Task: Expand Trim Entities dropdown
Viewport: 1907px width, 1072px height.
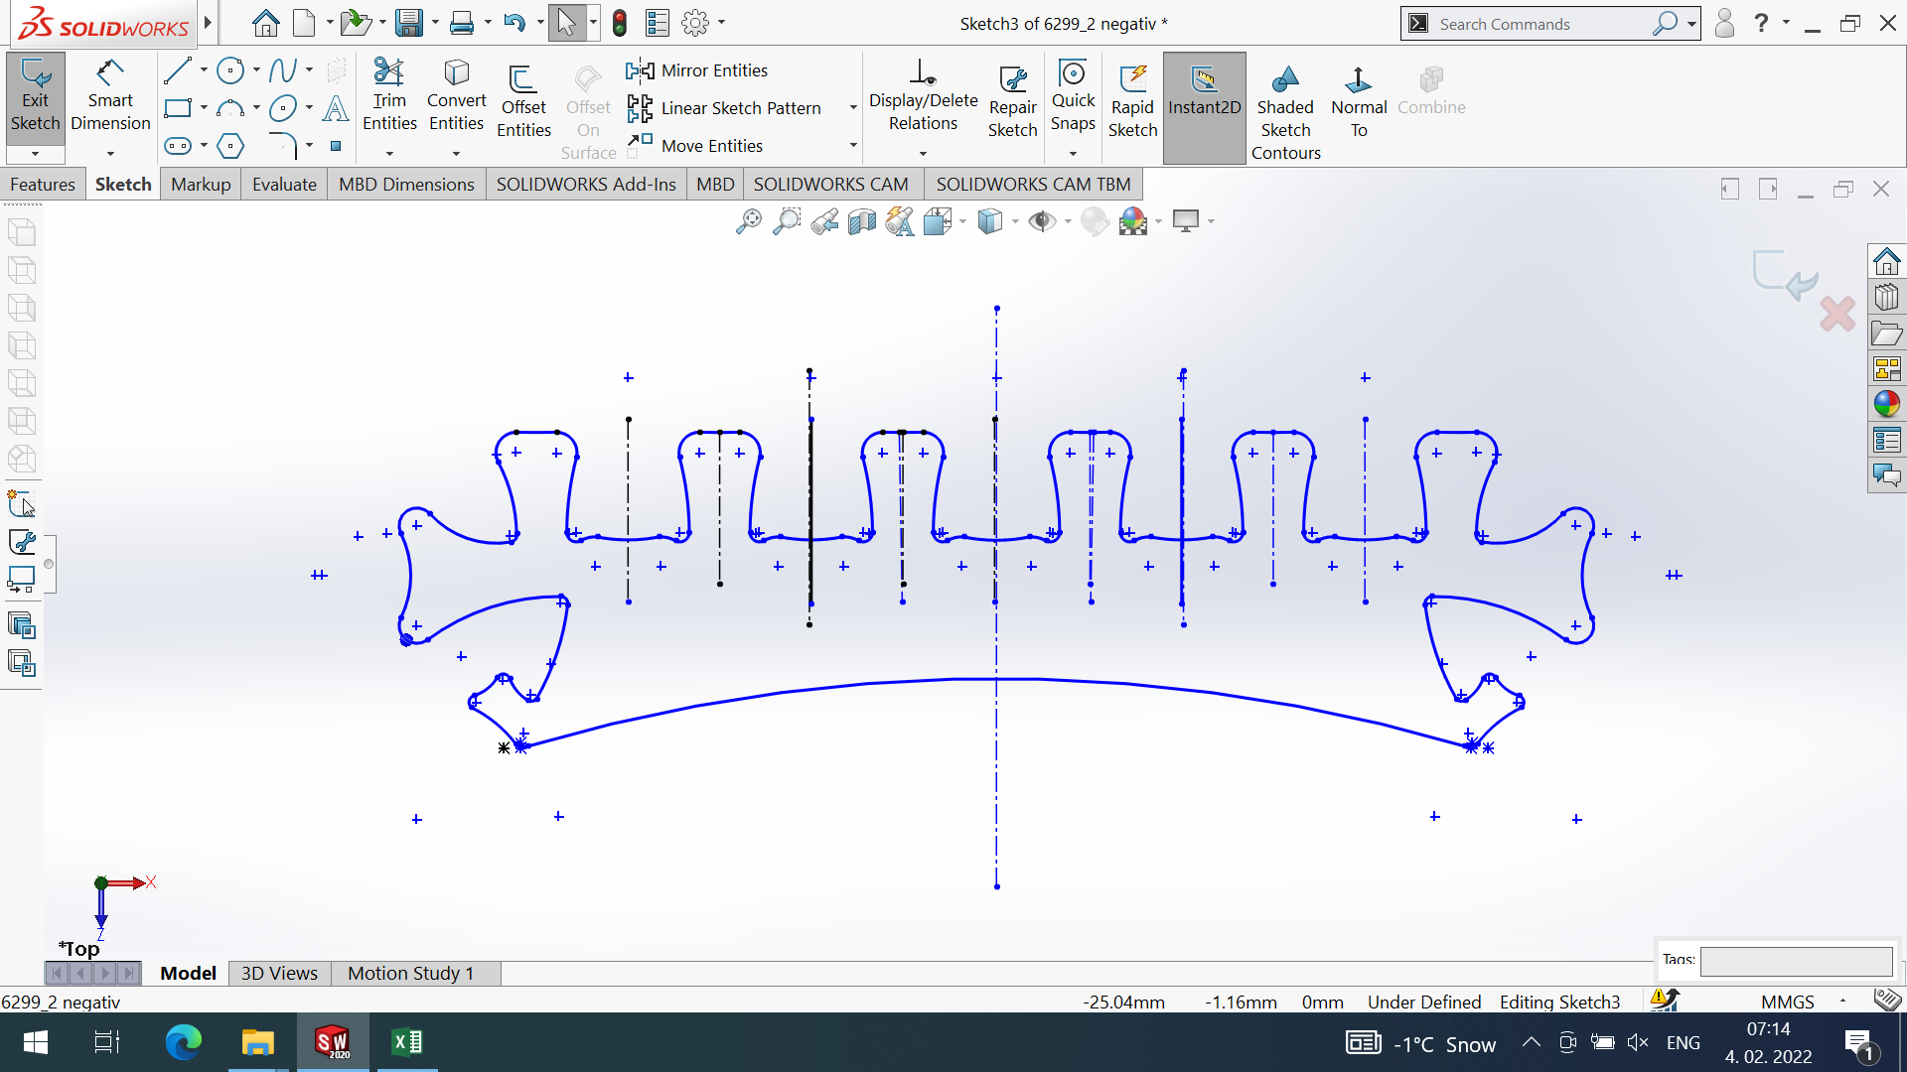Action: (x=389, y=154)
